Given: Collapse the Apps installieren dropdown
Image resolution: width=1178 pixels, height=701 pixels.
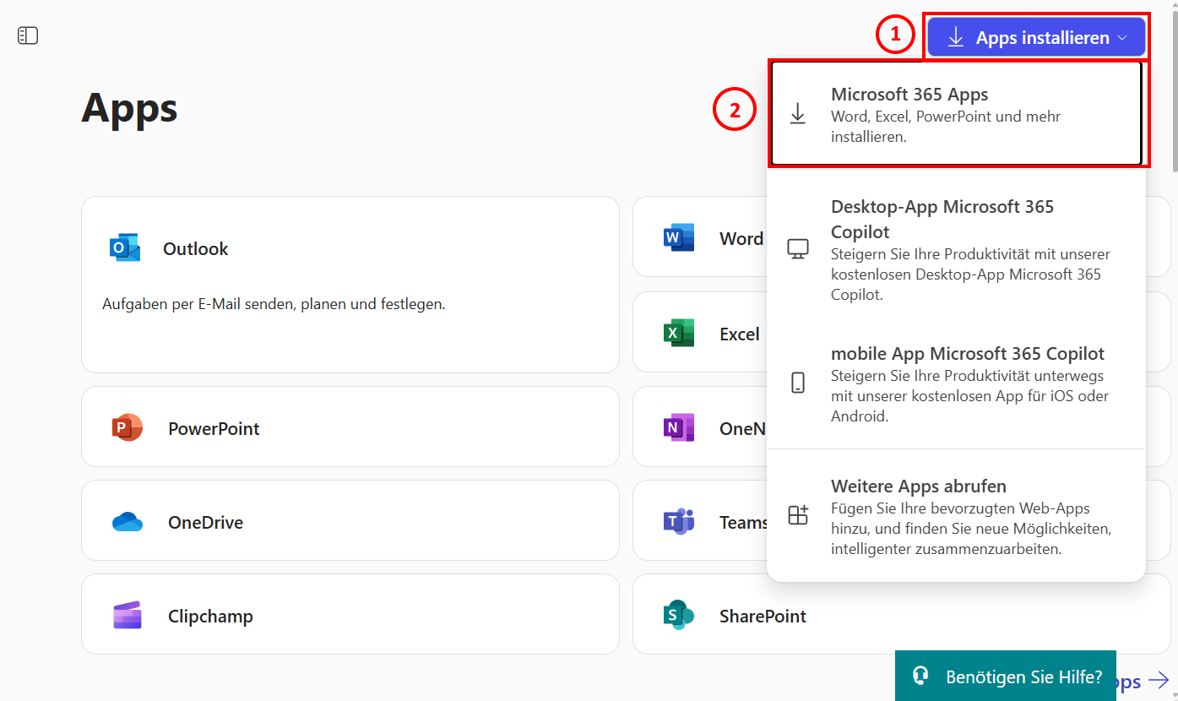Looking at the screenshot, I should (x=1035, y=38).
